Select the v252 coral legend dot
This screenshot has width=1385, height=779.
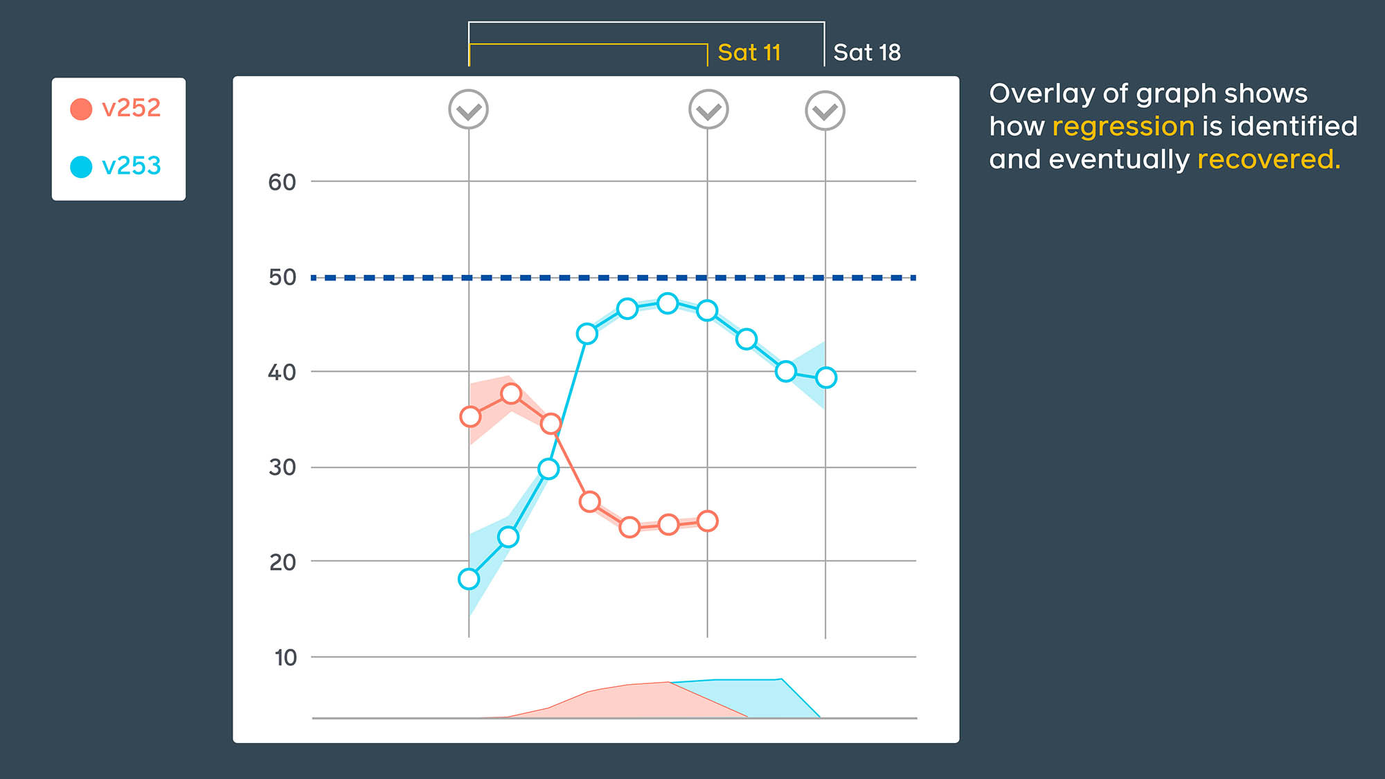81,109
